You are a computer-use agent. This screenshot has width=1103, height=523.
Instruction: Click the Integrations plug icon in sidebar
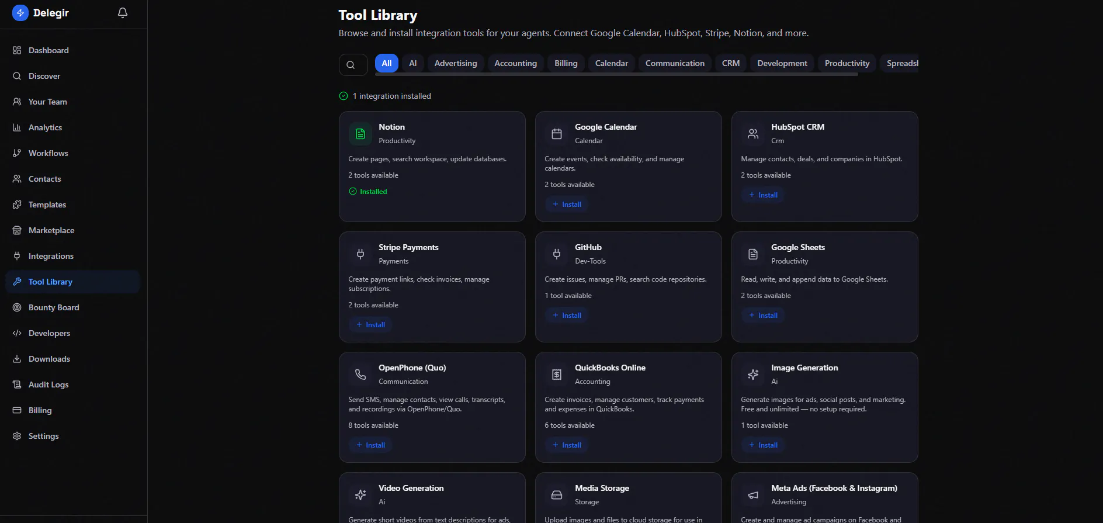click(17, 256)
